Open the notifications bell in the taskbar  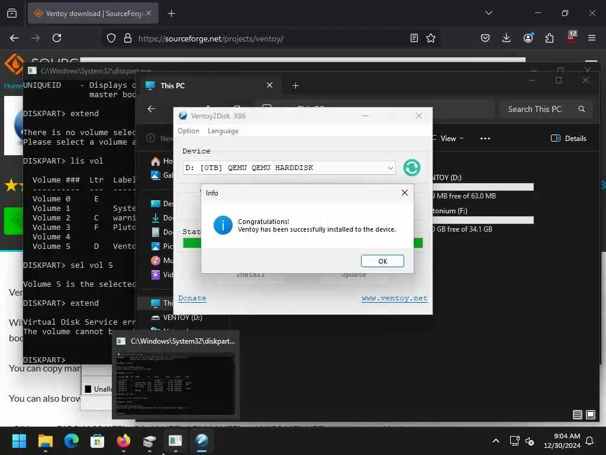point(590,441)
